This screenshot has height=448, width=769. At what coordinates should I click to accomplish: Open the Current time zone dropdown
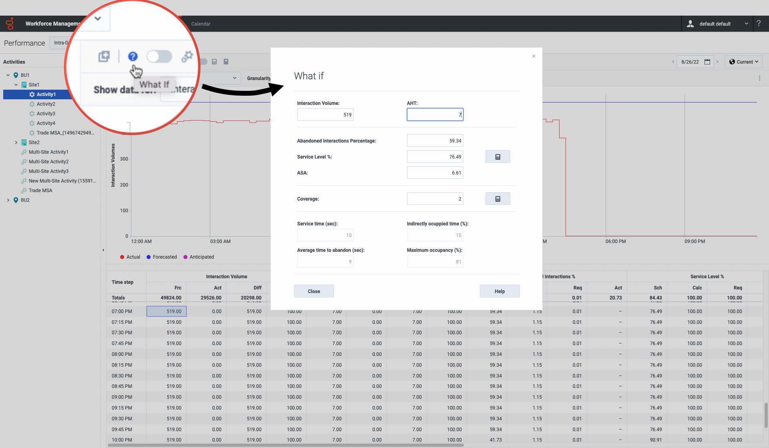coord(743,62)
